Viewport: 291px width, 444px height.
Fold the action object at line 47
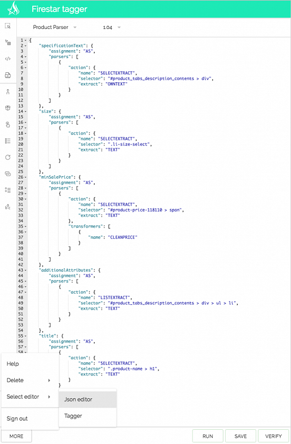coord(26,292)
